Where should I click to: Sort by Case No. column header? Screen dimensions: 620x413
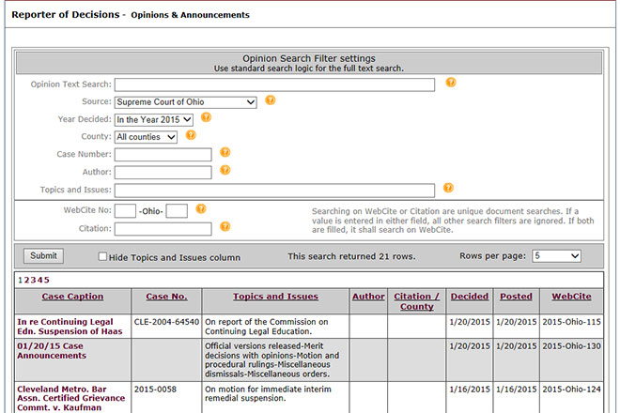[166, 297]
